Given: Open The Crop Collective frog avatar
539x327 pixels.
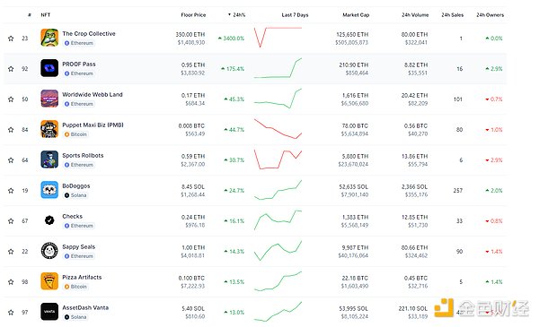Looking at the screenshot, I should coord(49,38).
